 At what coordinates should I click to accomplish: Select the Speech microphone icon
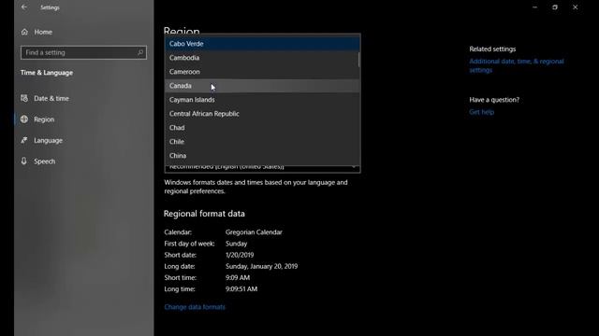tap(24, 161)
